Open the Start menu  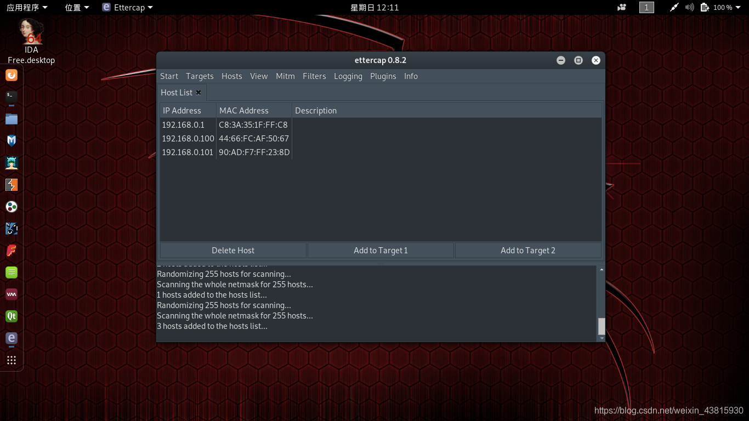click(x=169, y=76)
